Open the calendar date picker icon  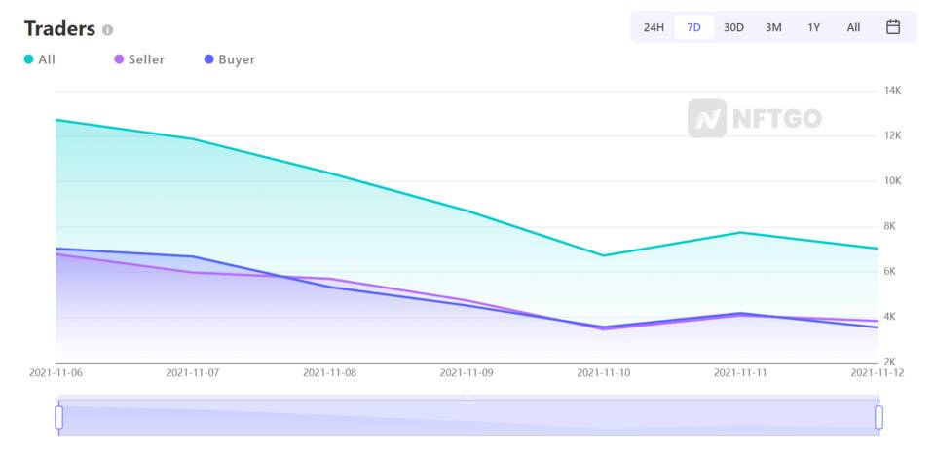(893, 27)
